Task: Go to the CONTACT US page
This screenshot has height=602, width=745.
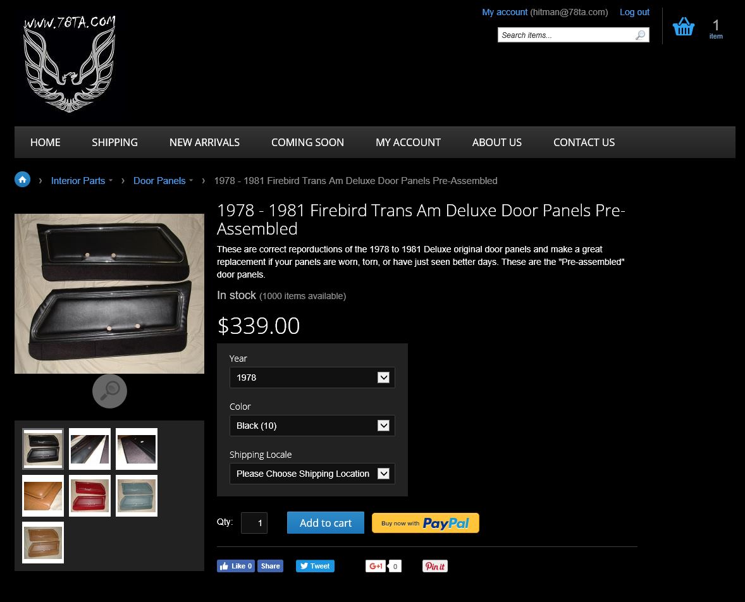Action: 584,142
